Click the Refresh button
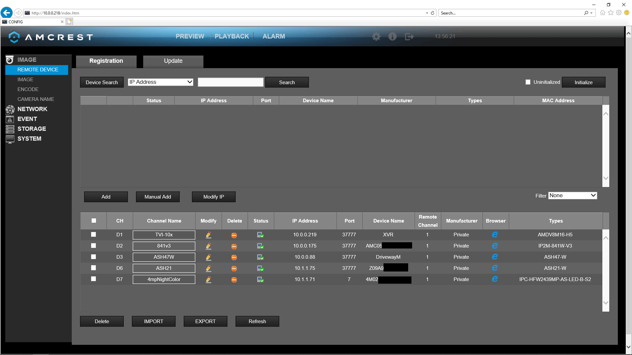 257,321
